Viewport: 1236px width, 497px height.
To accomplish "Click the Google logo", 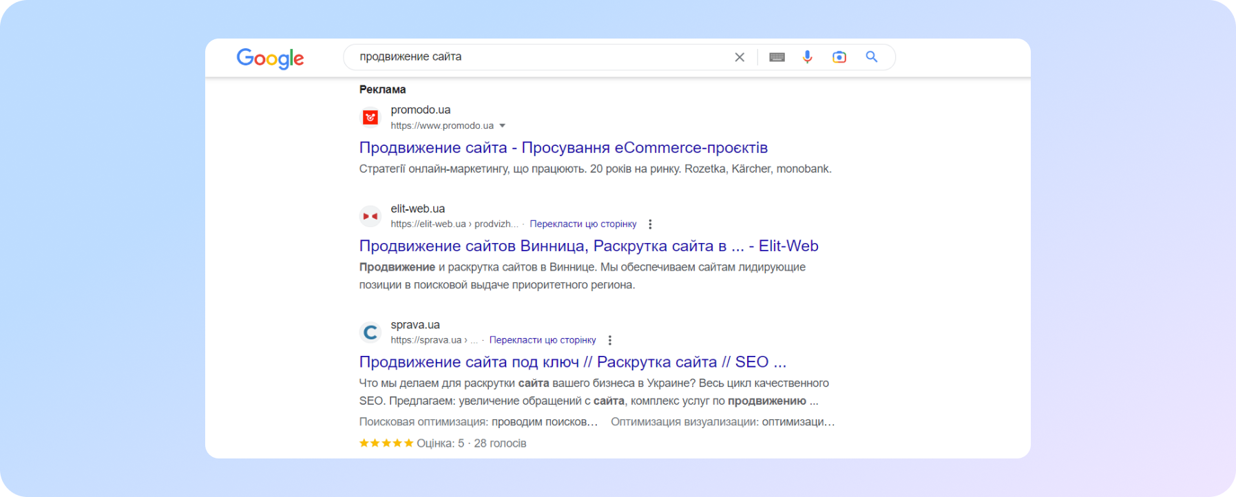I will coord(270,59).
